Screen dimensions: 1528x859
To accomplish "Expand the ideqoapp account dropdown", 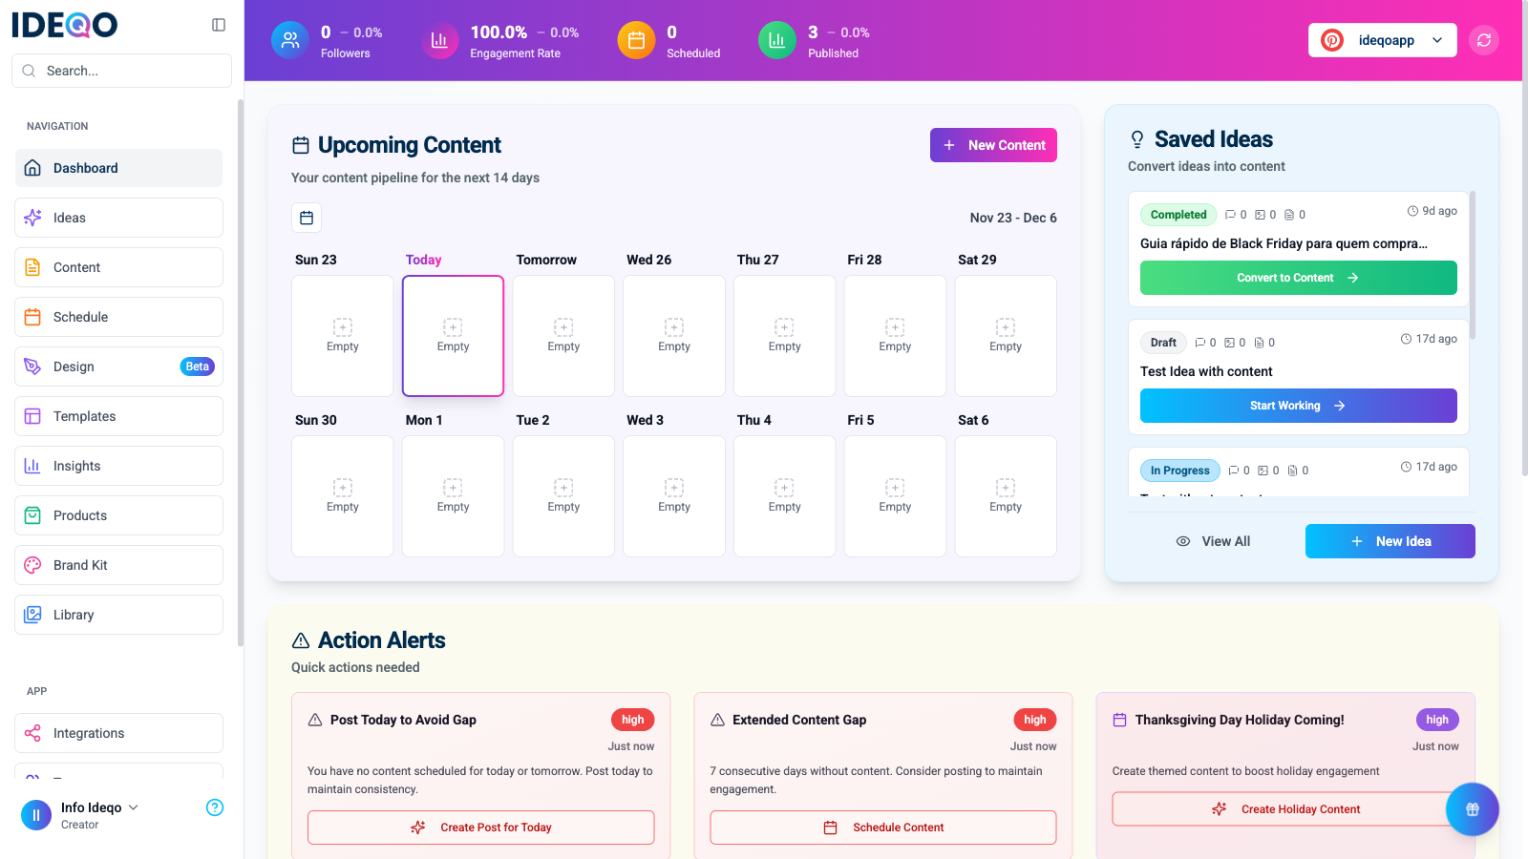I will tap(1437, 40).
